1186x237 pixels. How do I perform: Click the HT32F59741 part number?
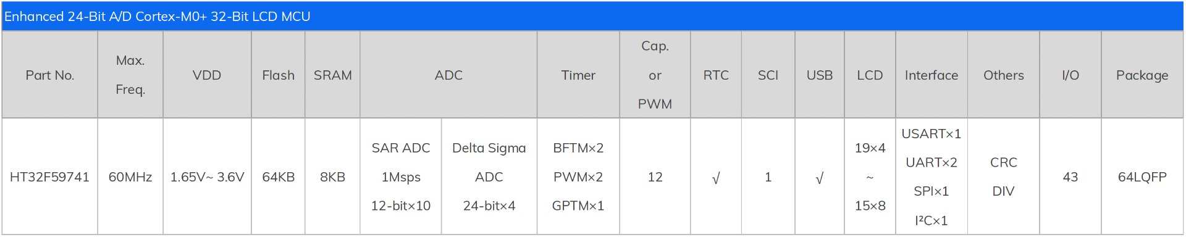click(x=49, y=177)
